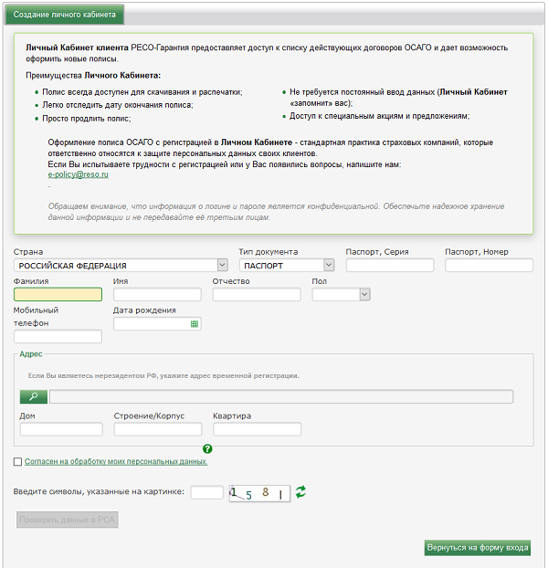Image resolution: width=548 pixels, height=568 pixels.
Task: Expand the Страна country dropdown arrow
Action: [222, 265]
